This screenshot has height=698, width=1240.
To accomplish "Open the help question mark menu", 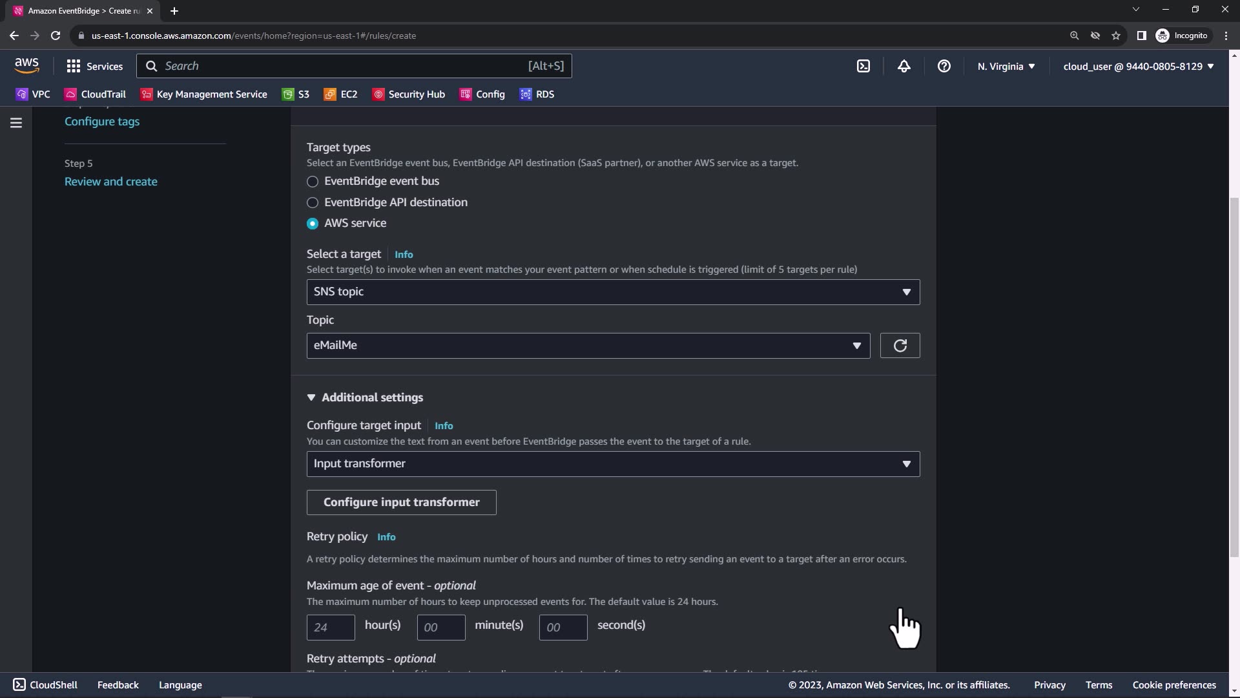I will tap(944, 66).
